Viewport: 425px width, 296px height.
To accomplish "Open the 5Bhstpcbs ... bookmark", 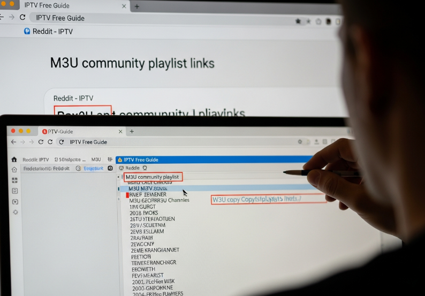I will (70, 160).
